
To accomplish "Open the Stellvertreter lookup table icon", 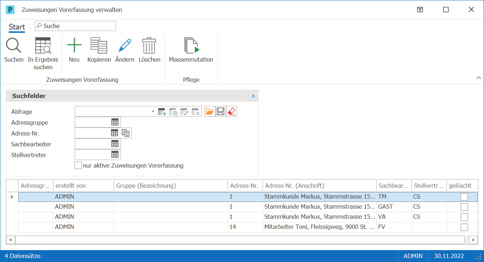I will (x=115, y=155).
